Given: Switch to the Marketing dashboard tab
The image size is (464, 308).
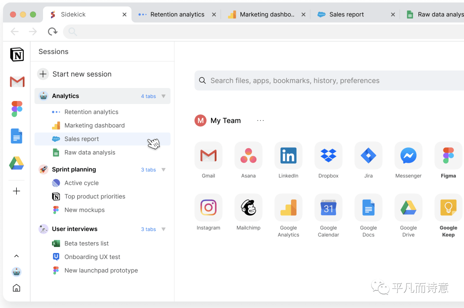Looking at the screenshot, I should pyautogui.click(x=266, y=15).
